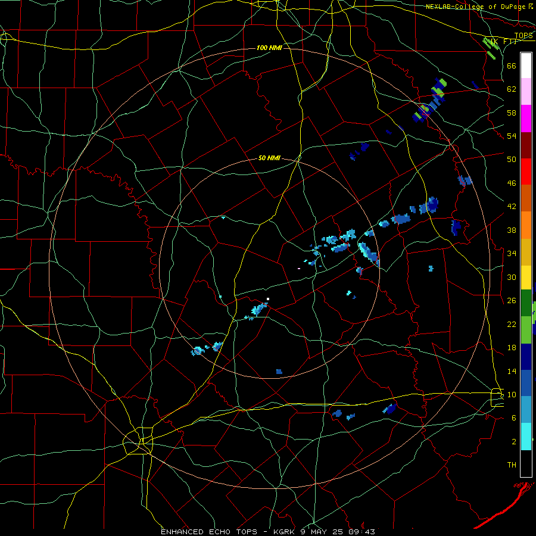
Task: Click the dark navy legend swatch
Action: (526, 357)
